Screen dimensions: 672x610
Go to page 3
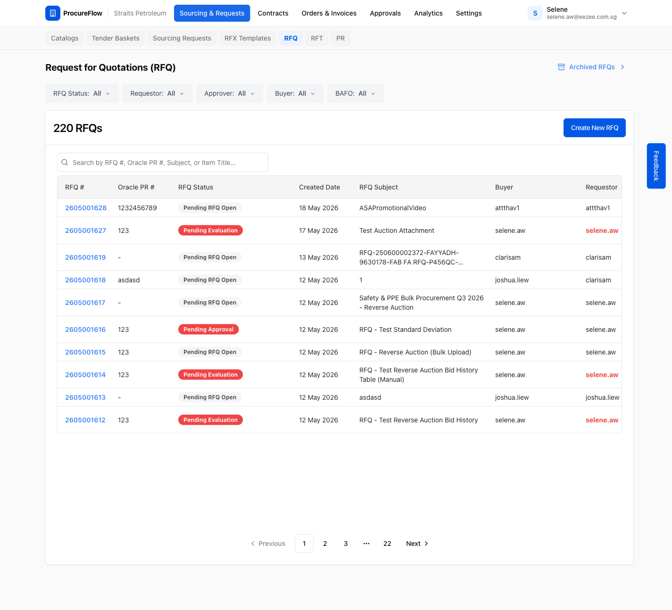click(346, 544)
